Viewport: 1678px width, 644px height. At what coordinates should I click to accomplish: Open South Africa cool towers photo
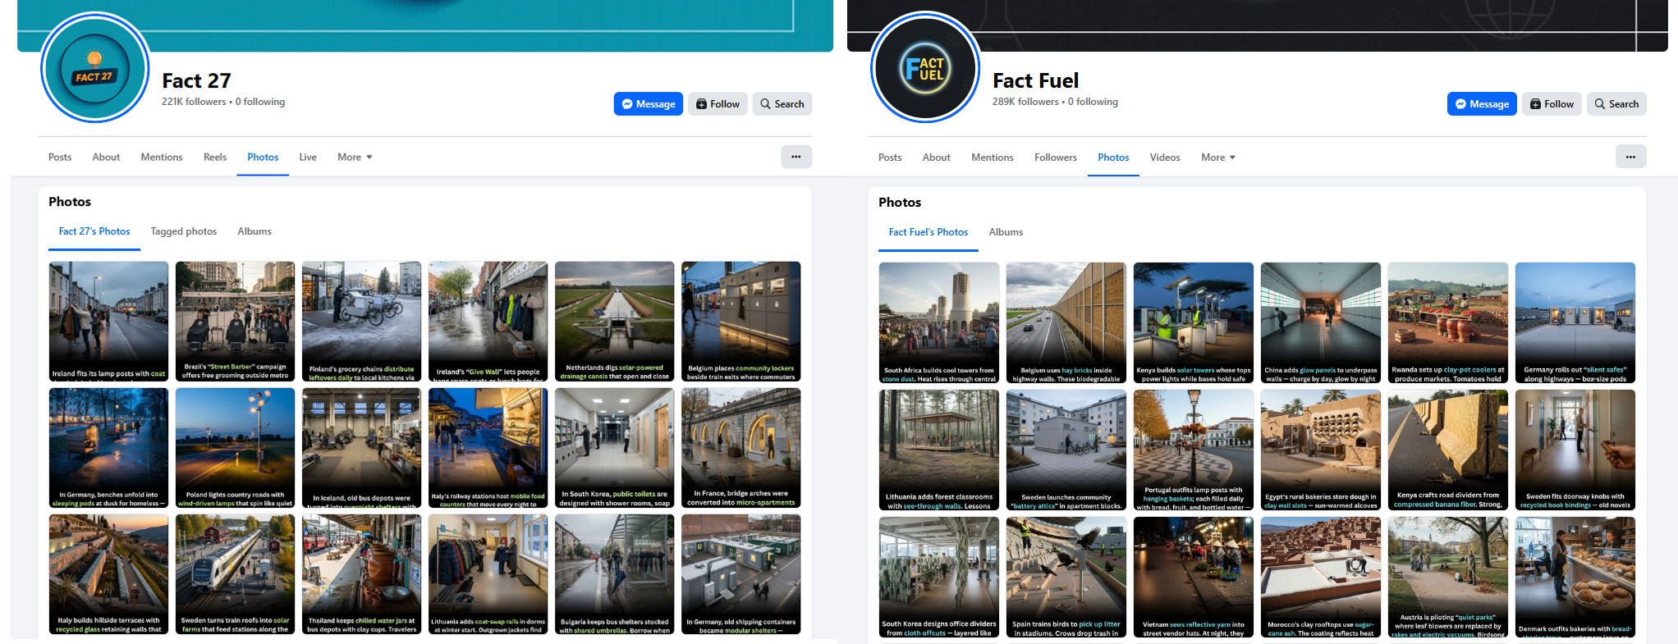(x=938, y=322)
